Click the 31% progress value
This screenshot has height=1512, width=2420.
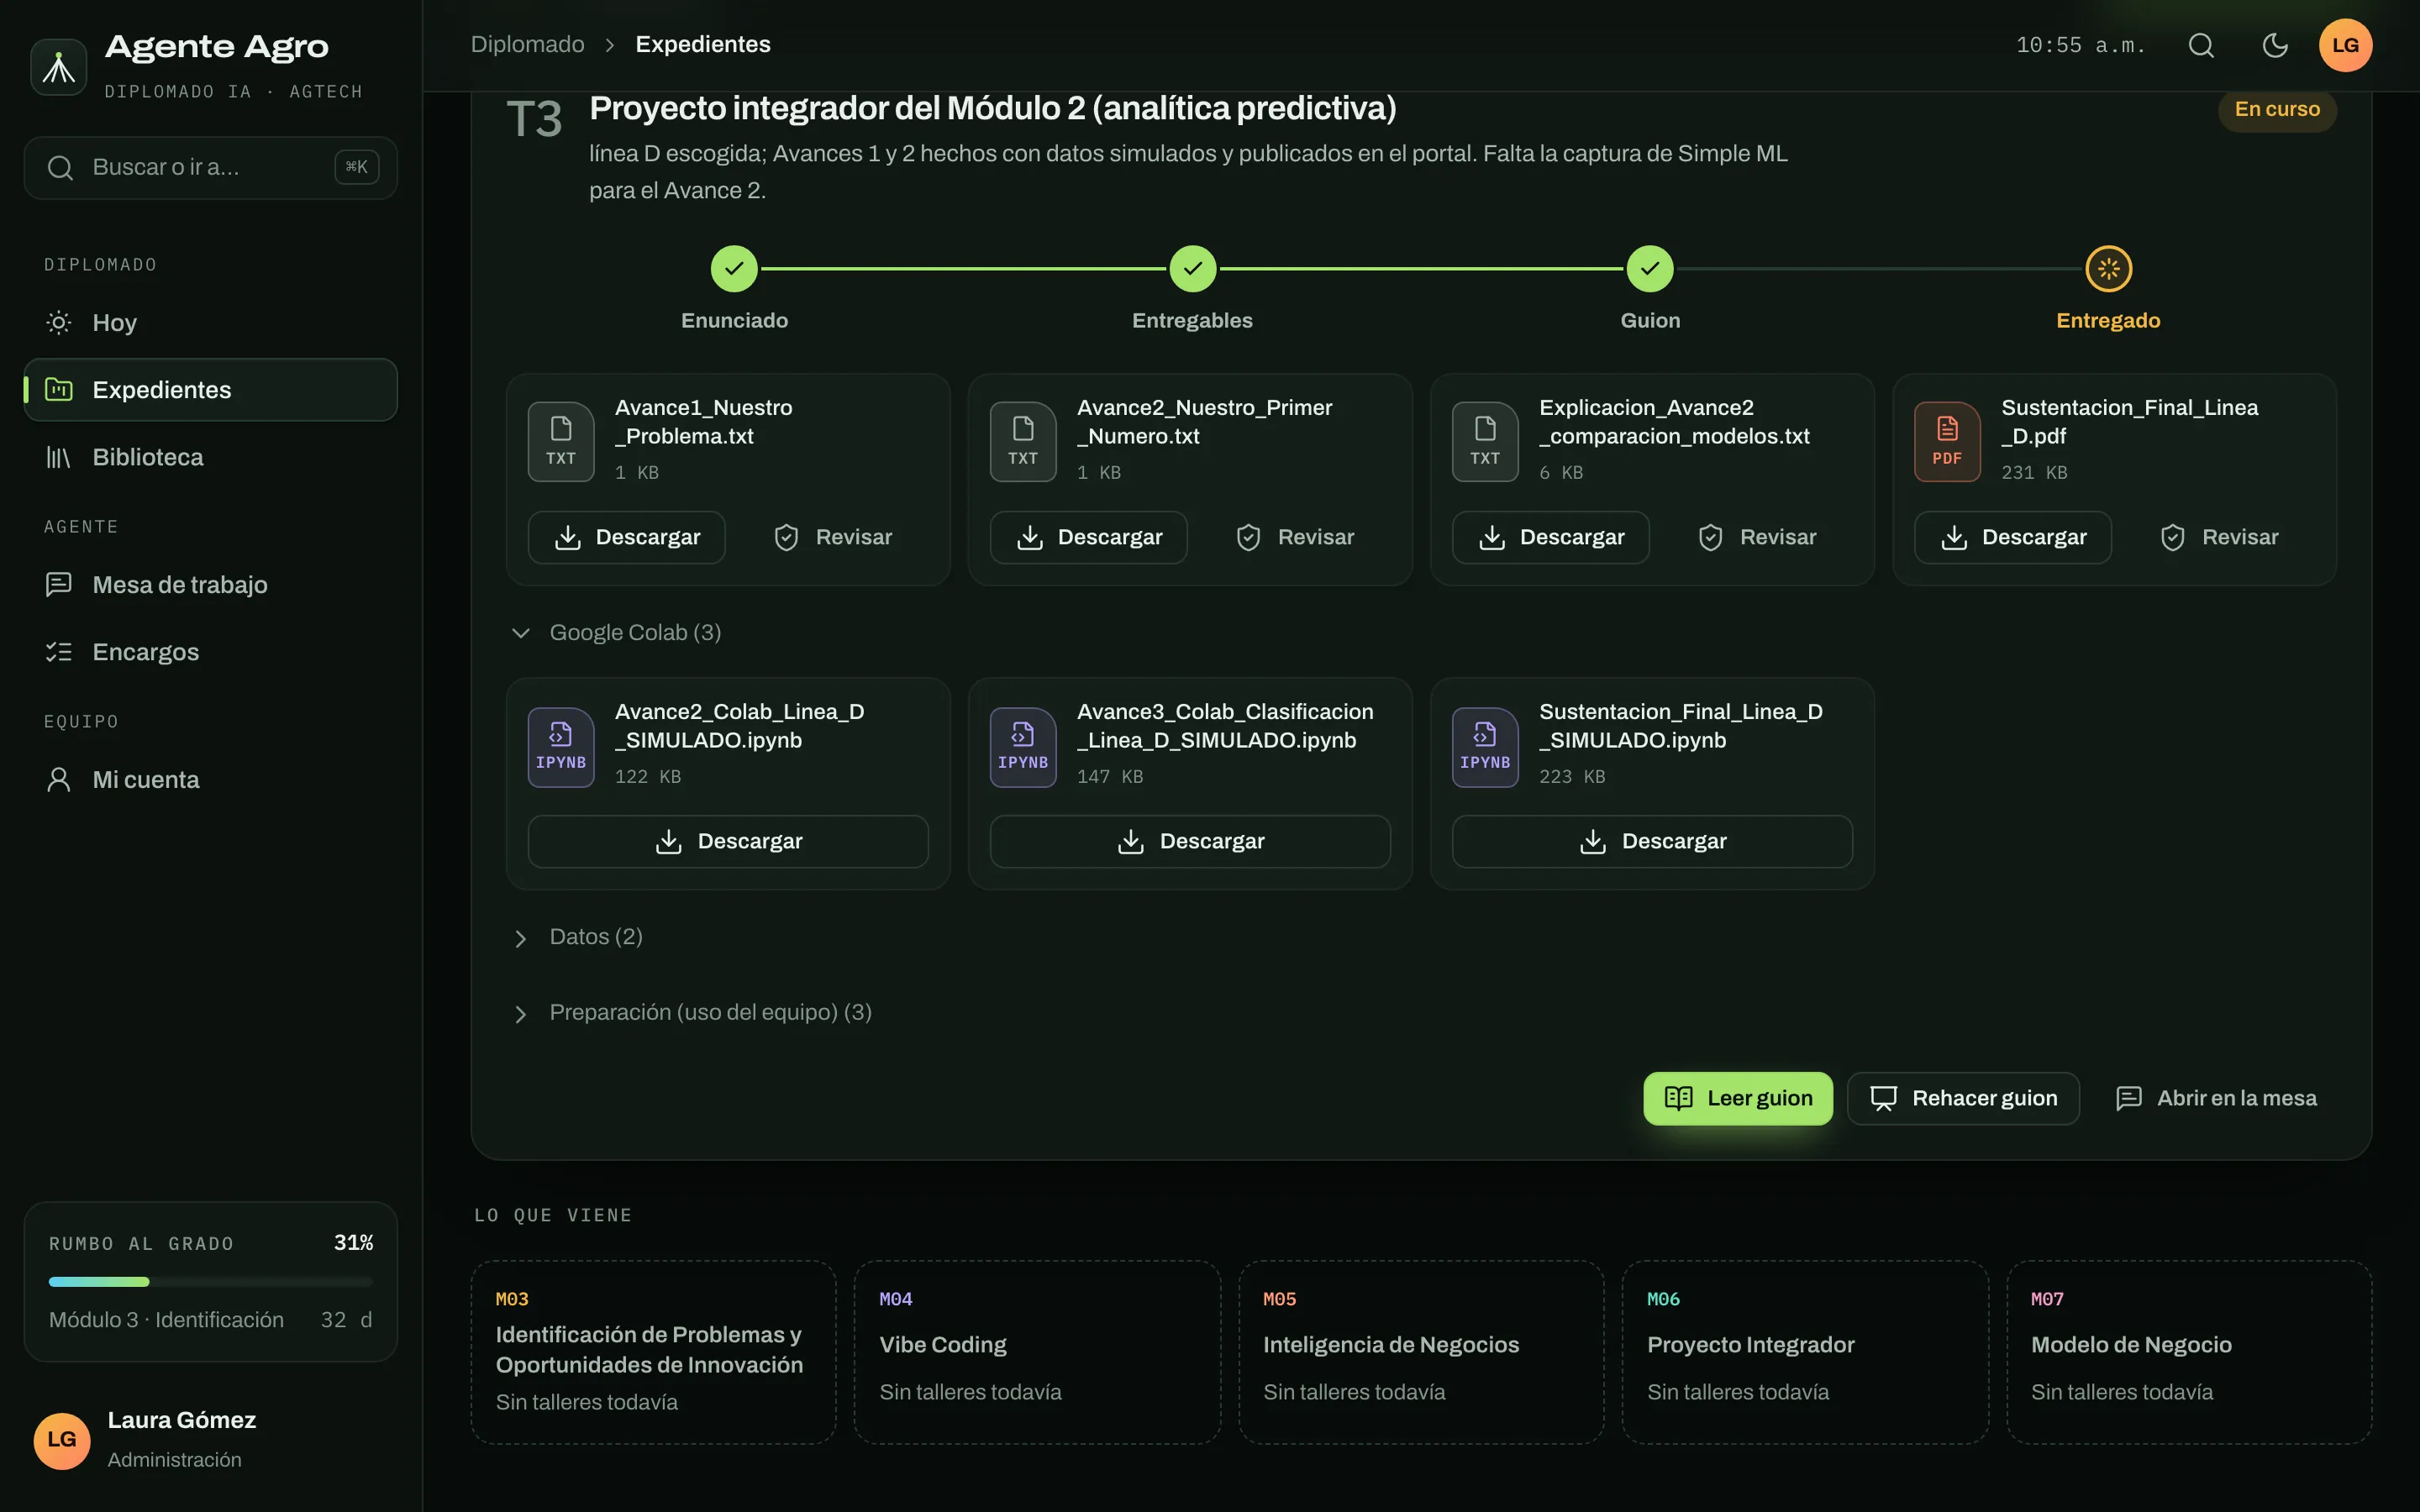pos(353,1242)
